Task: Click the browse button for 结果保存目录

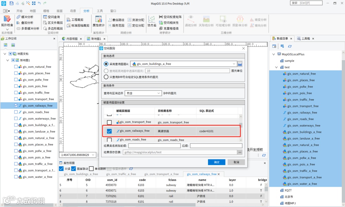Action: [240, 152]
